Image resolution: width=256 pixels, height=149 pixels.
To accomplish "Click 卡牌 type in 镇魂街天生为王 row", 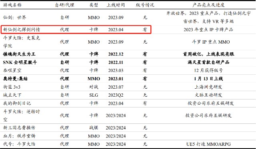I will click(94, 54).
